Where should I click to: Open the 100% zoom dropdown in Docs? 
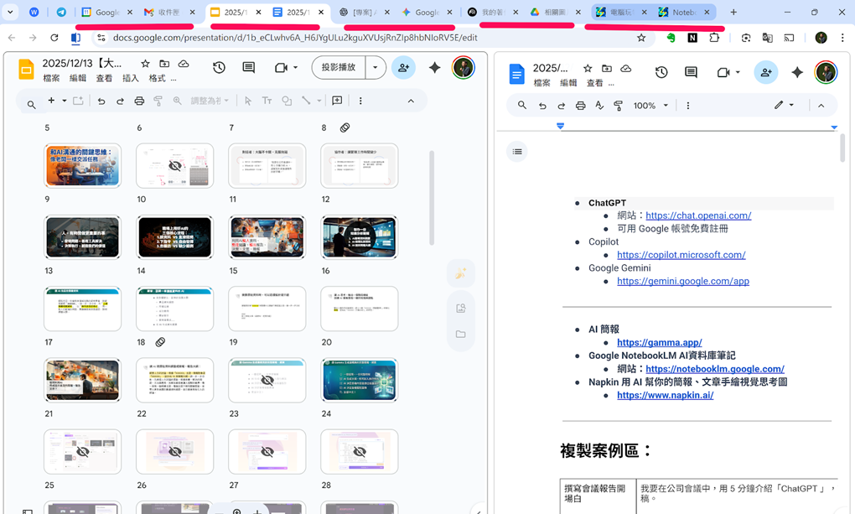click(651, 106)
